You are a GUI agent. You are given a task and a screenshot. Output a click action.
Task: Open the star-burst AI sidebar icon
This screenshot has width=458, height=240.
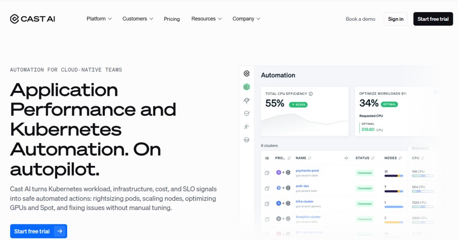(x=246, y=126)
